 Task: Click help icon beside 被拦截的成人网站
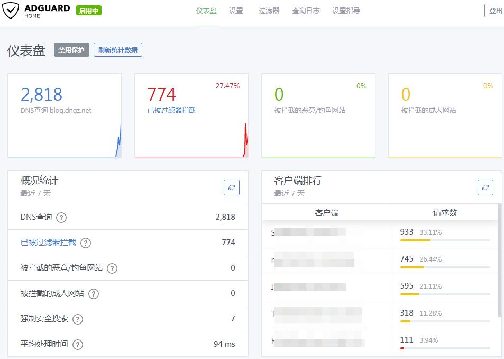(94, 294)
